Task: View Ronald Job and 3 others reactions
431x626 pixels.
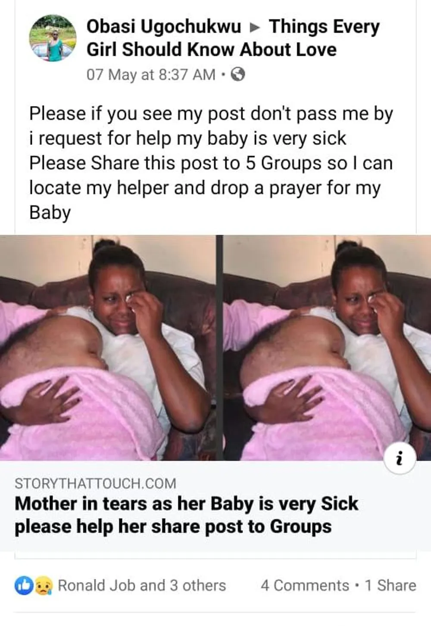Action: pos(142,585)
